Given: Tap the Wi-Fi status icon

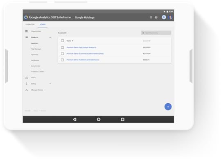Looking at the screenshot, I should (165, 11).
